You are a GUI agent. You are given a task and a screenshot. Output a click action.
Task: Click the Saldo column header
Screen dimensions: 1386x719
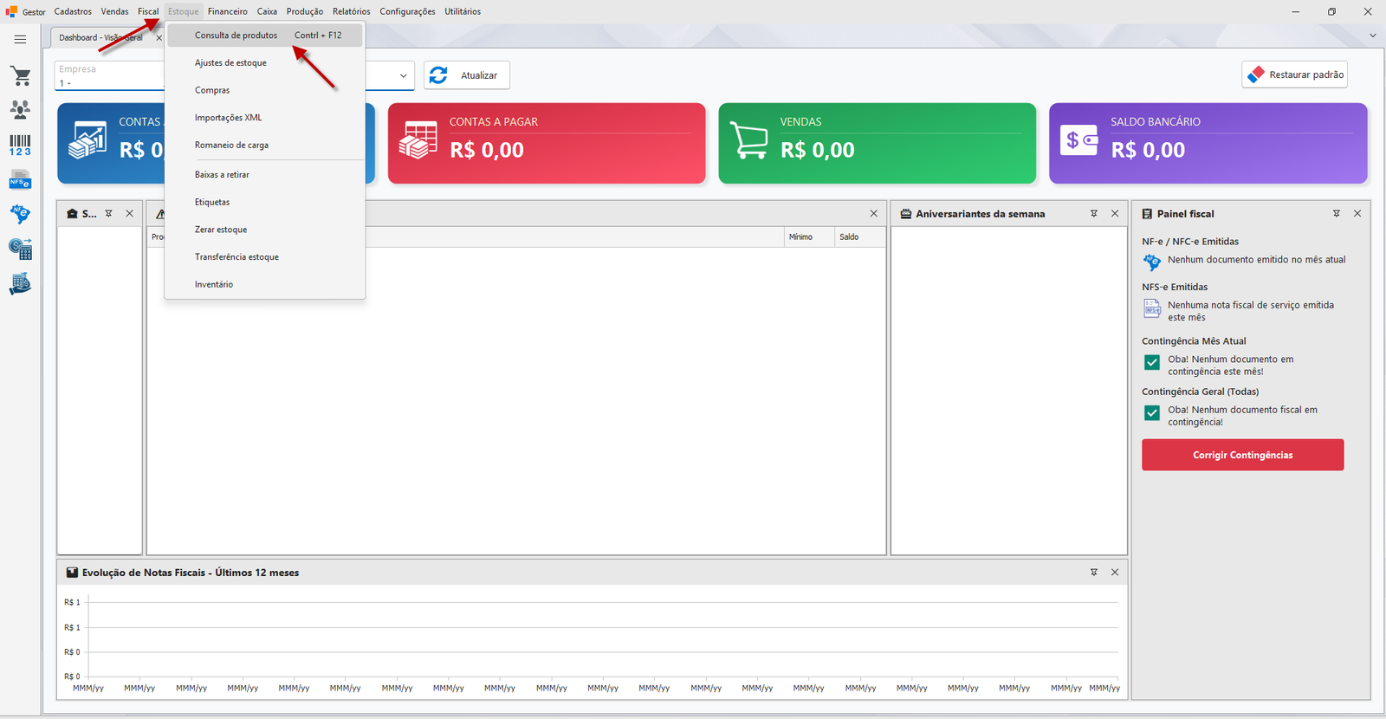coord(860,236)
